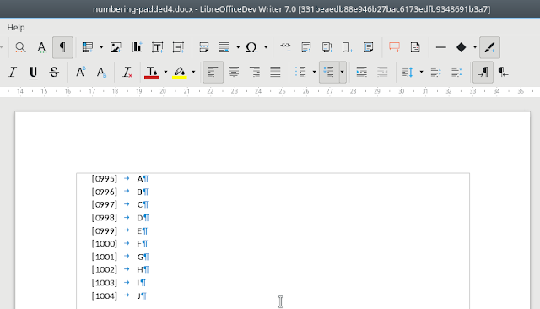Open the Omega special character icon
The height and width of the screenshot is (309, 540).
coord(251,47)
